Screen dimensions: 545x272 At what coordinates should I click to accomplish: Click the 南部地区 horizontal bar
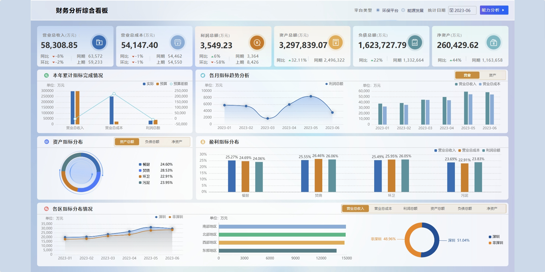point(282,227)
